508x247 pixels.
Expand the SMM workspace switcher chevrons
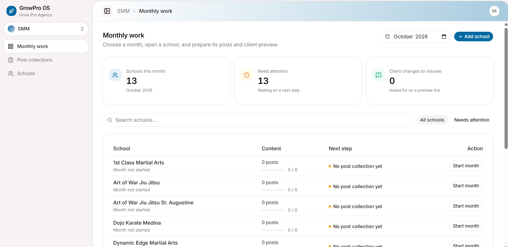82,29
